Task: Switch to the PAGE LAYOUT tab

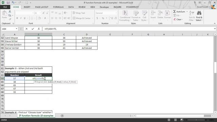Action: [42, 7]
